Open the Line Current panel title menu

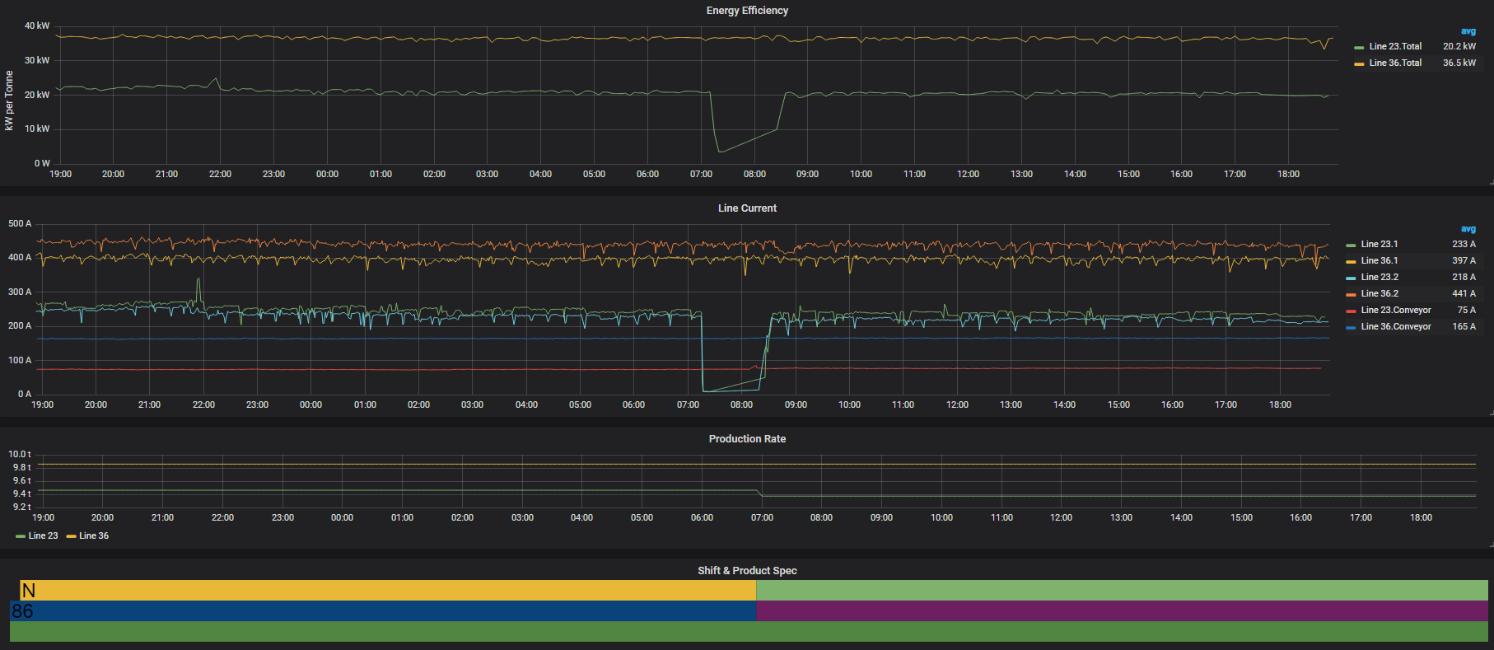click(x=746, y=208)
